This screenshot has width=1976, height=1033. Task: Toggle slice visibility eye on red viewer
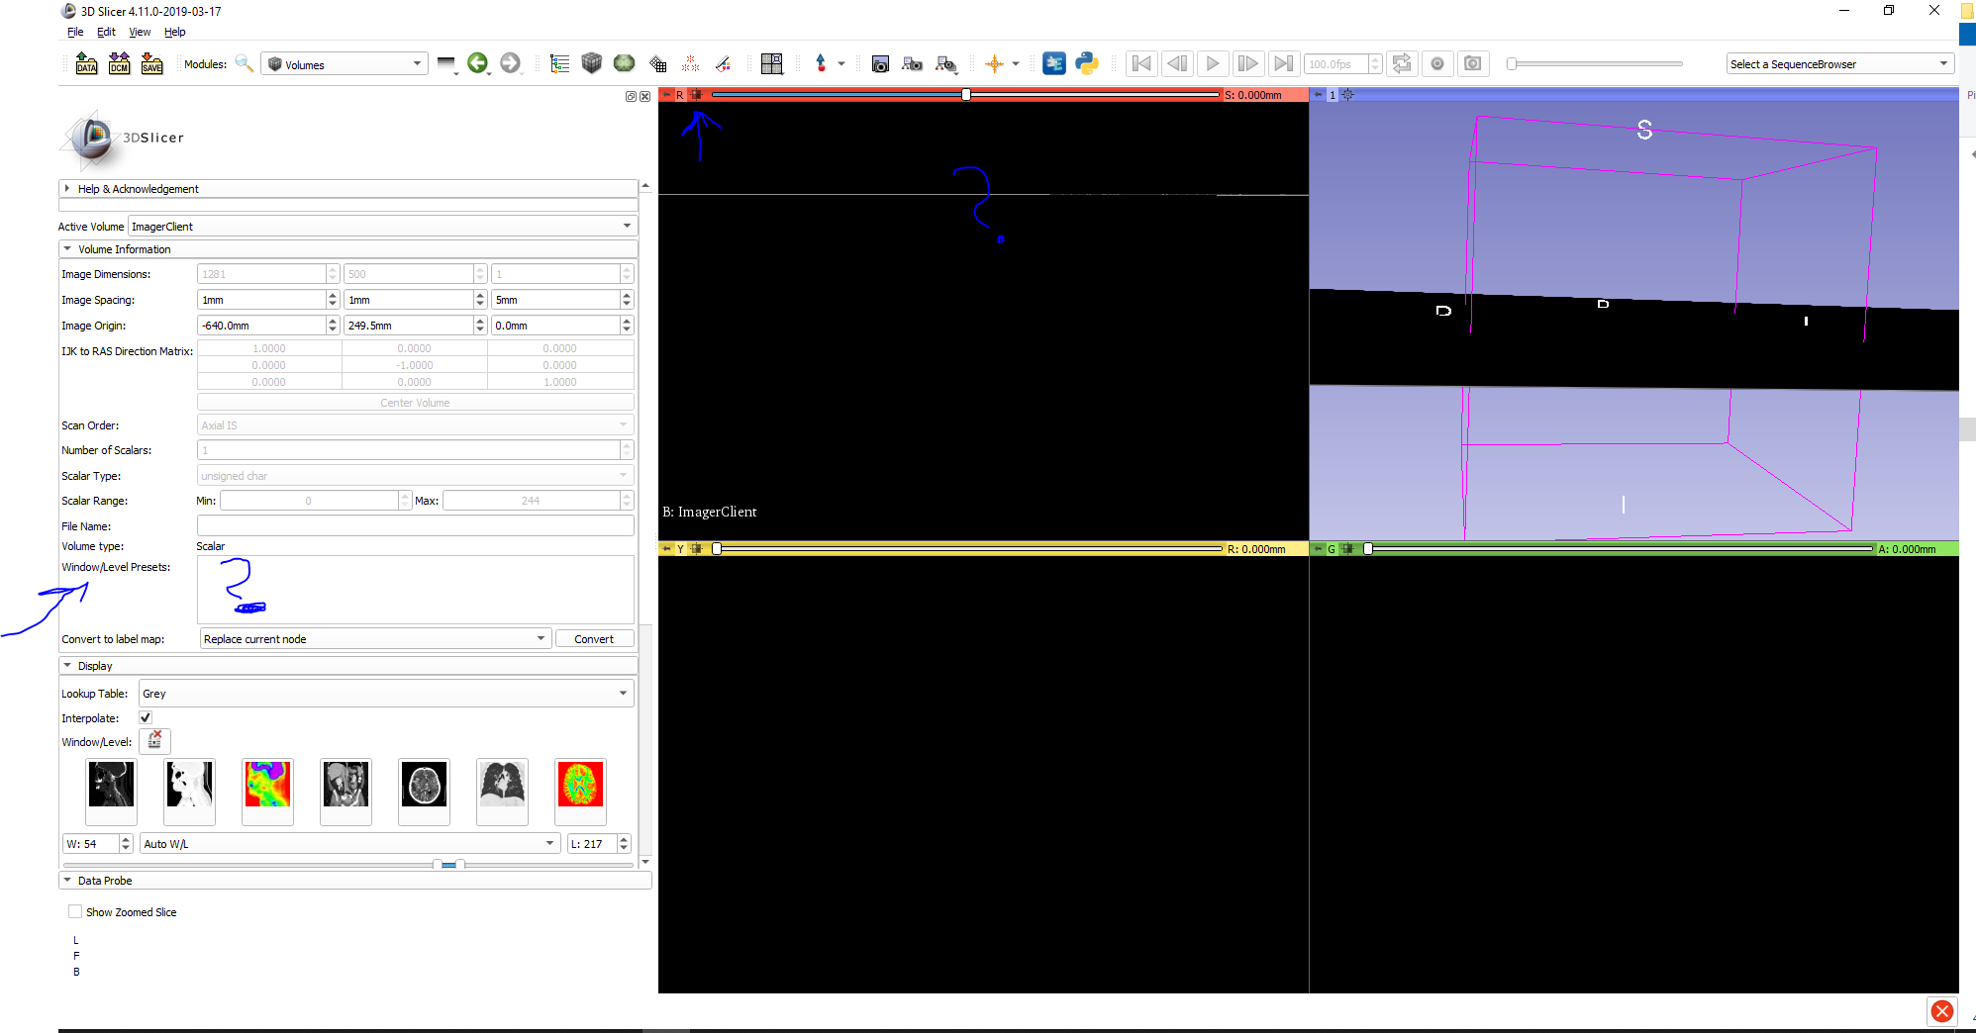click(x=696, y=95)
